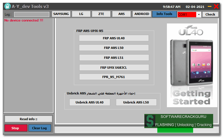223x138 pixels.
Task: Click the Log input field
Action: pos(32,14)
